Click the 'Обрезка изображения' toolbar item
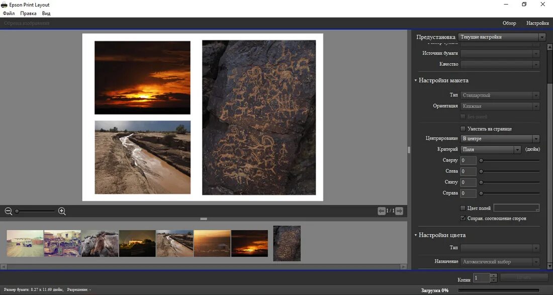 click(27, 23)
